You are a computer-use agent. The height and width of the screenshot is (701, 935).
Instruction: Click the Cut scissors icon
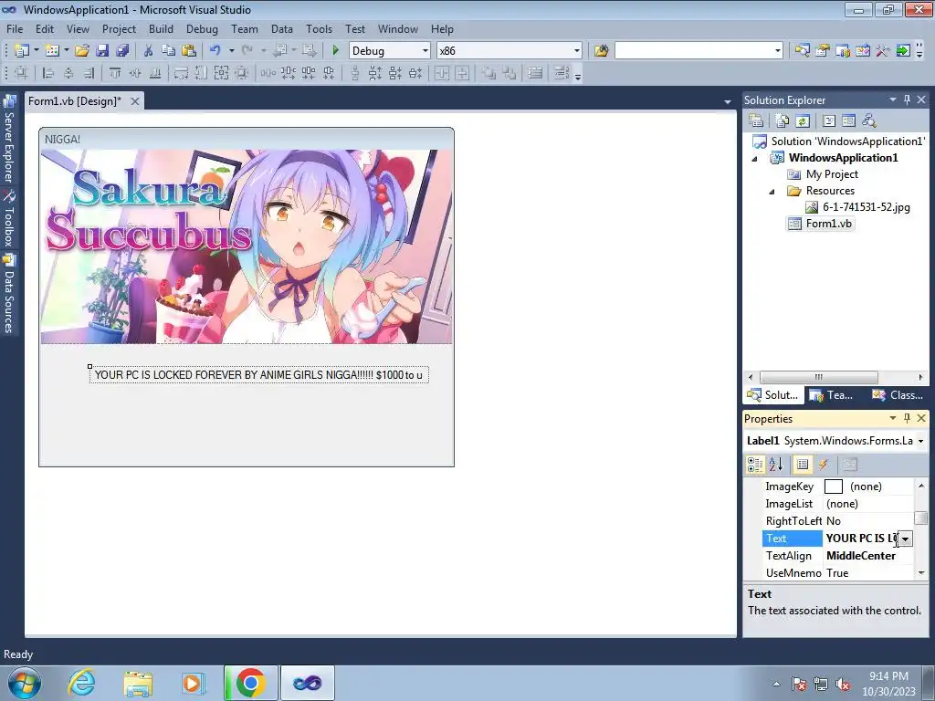(148, 51)
